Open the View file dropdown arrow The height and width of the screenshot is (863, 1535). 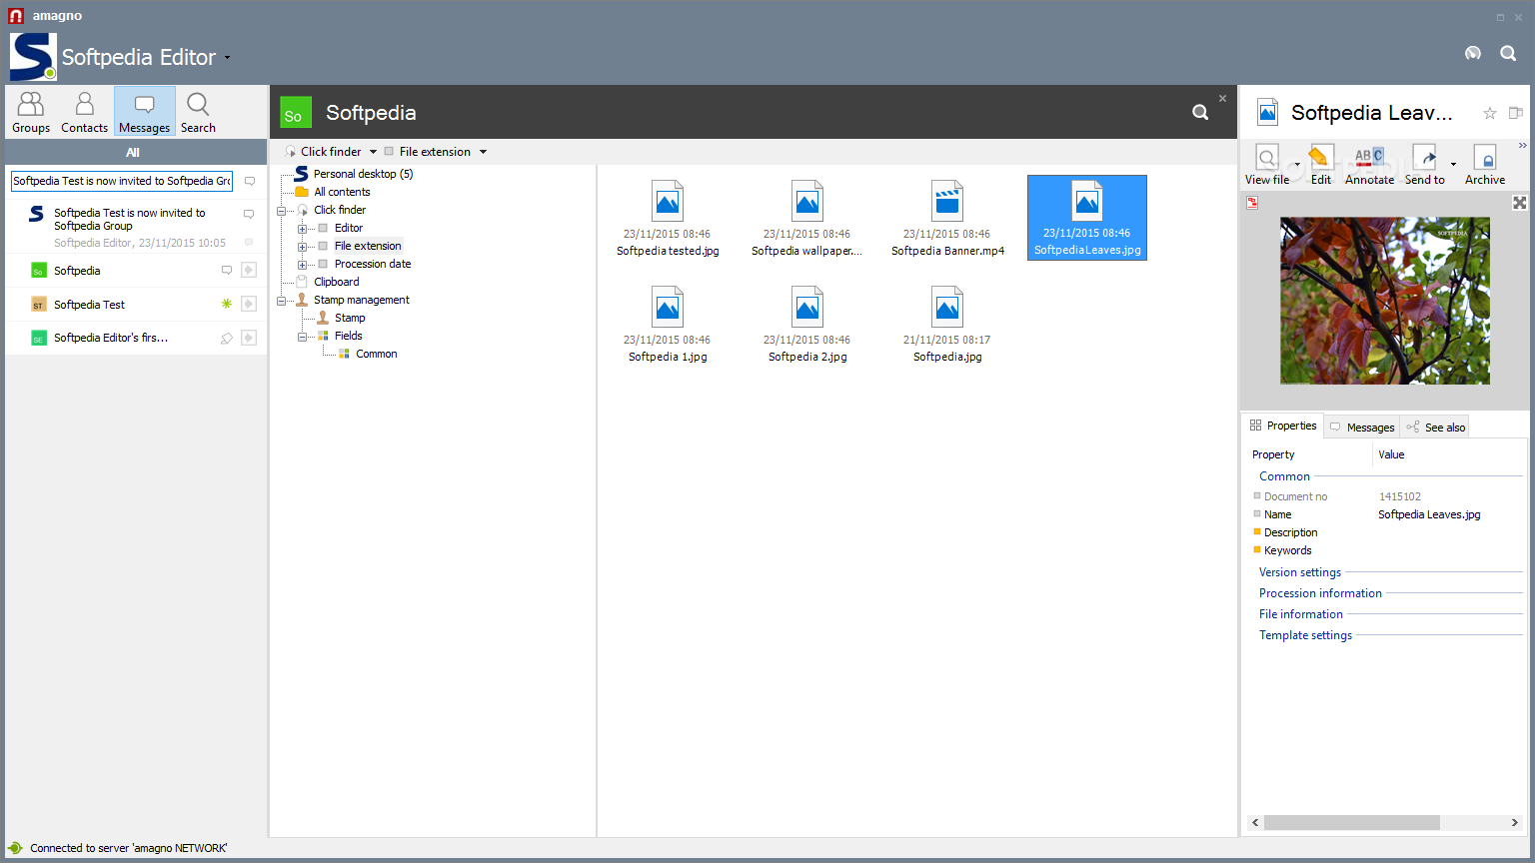click(x=1297, y=165)
